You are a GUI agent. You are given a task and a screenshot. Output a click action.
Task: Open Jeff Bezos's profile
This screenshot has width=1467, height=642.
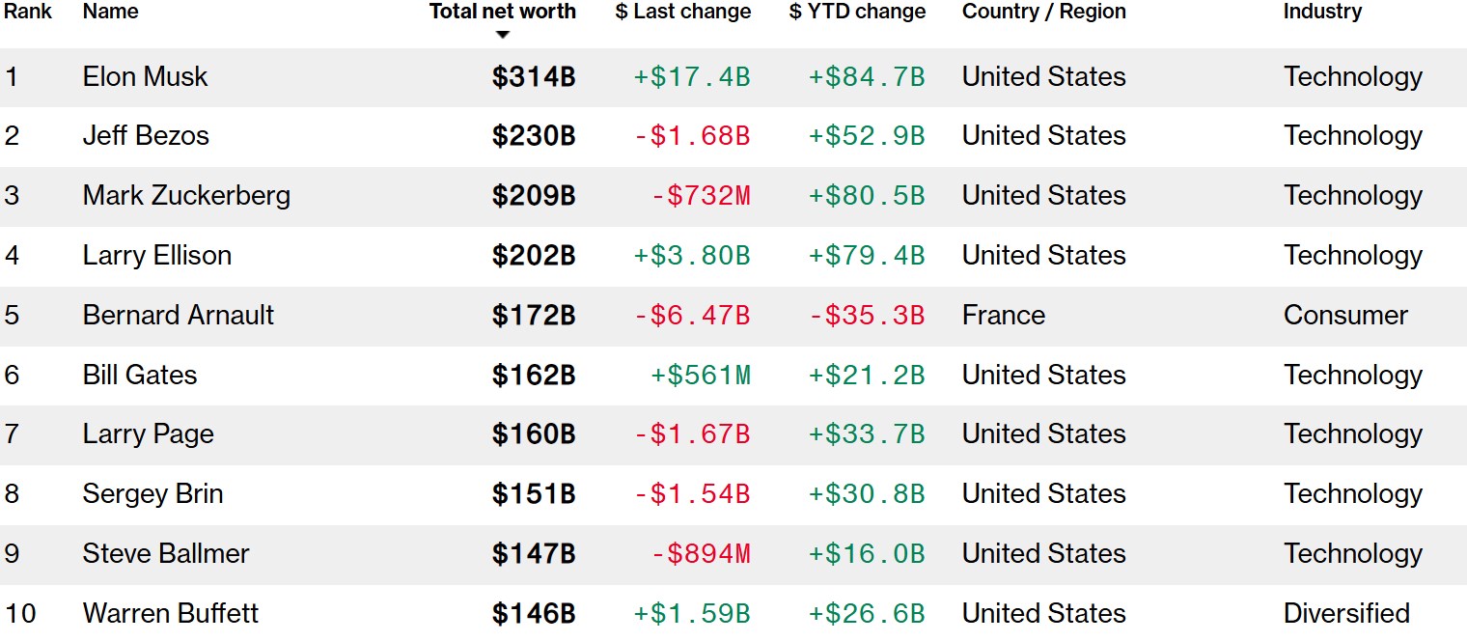point(146,136)
